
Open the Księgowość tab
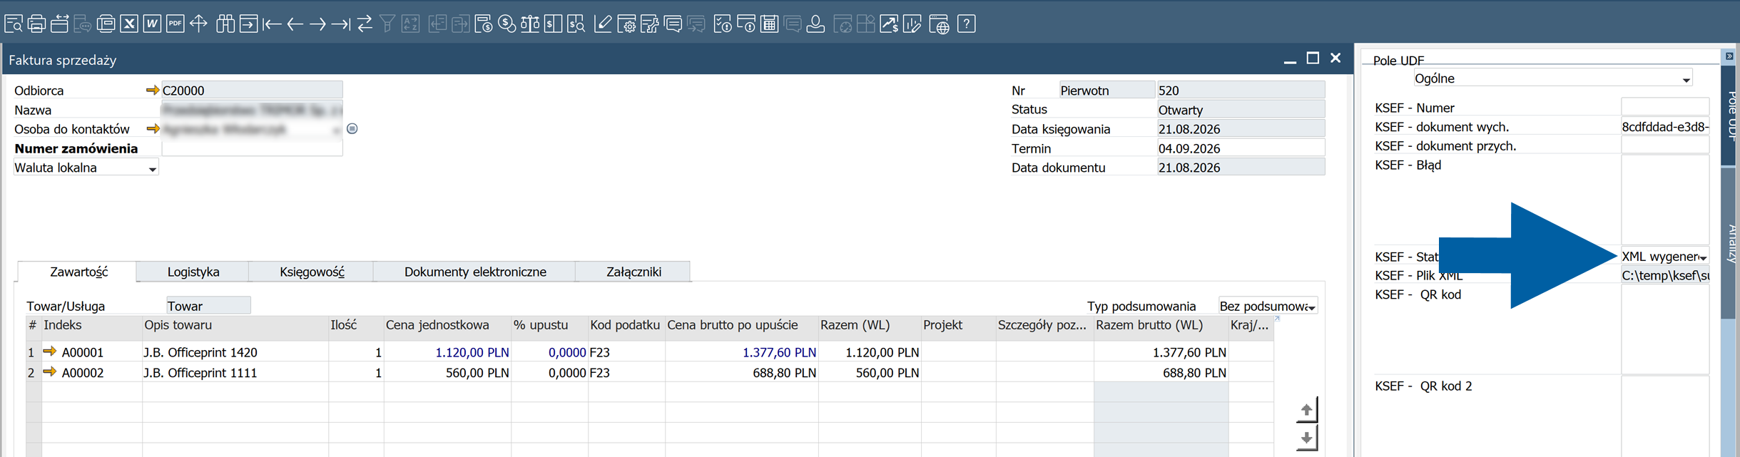pyautogui.click(x=312, y=272)
